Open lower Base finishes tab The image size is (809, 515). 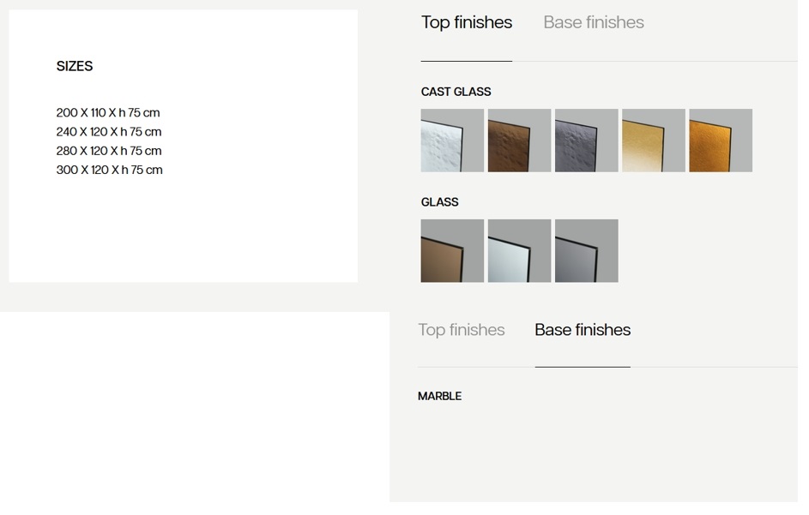point(583,329)
